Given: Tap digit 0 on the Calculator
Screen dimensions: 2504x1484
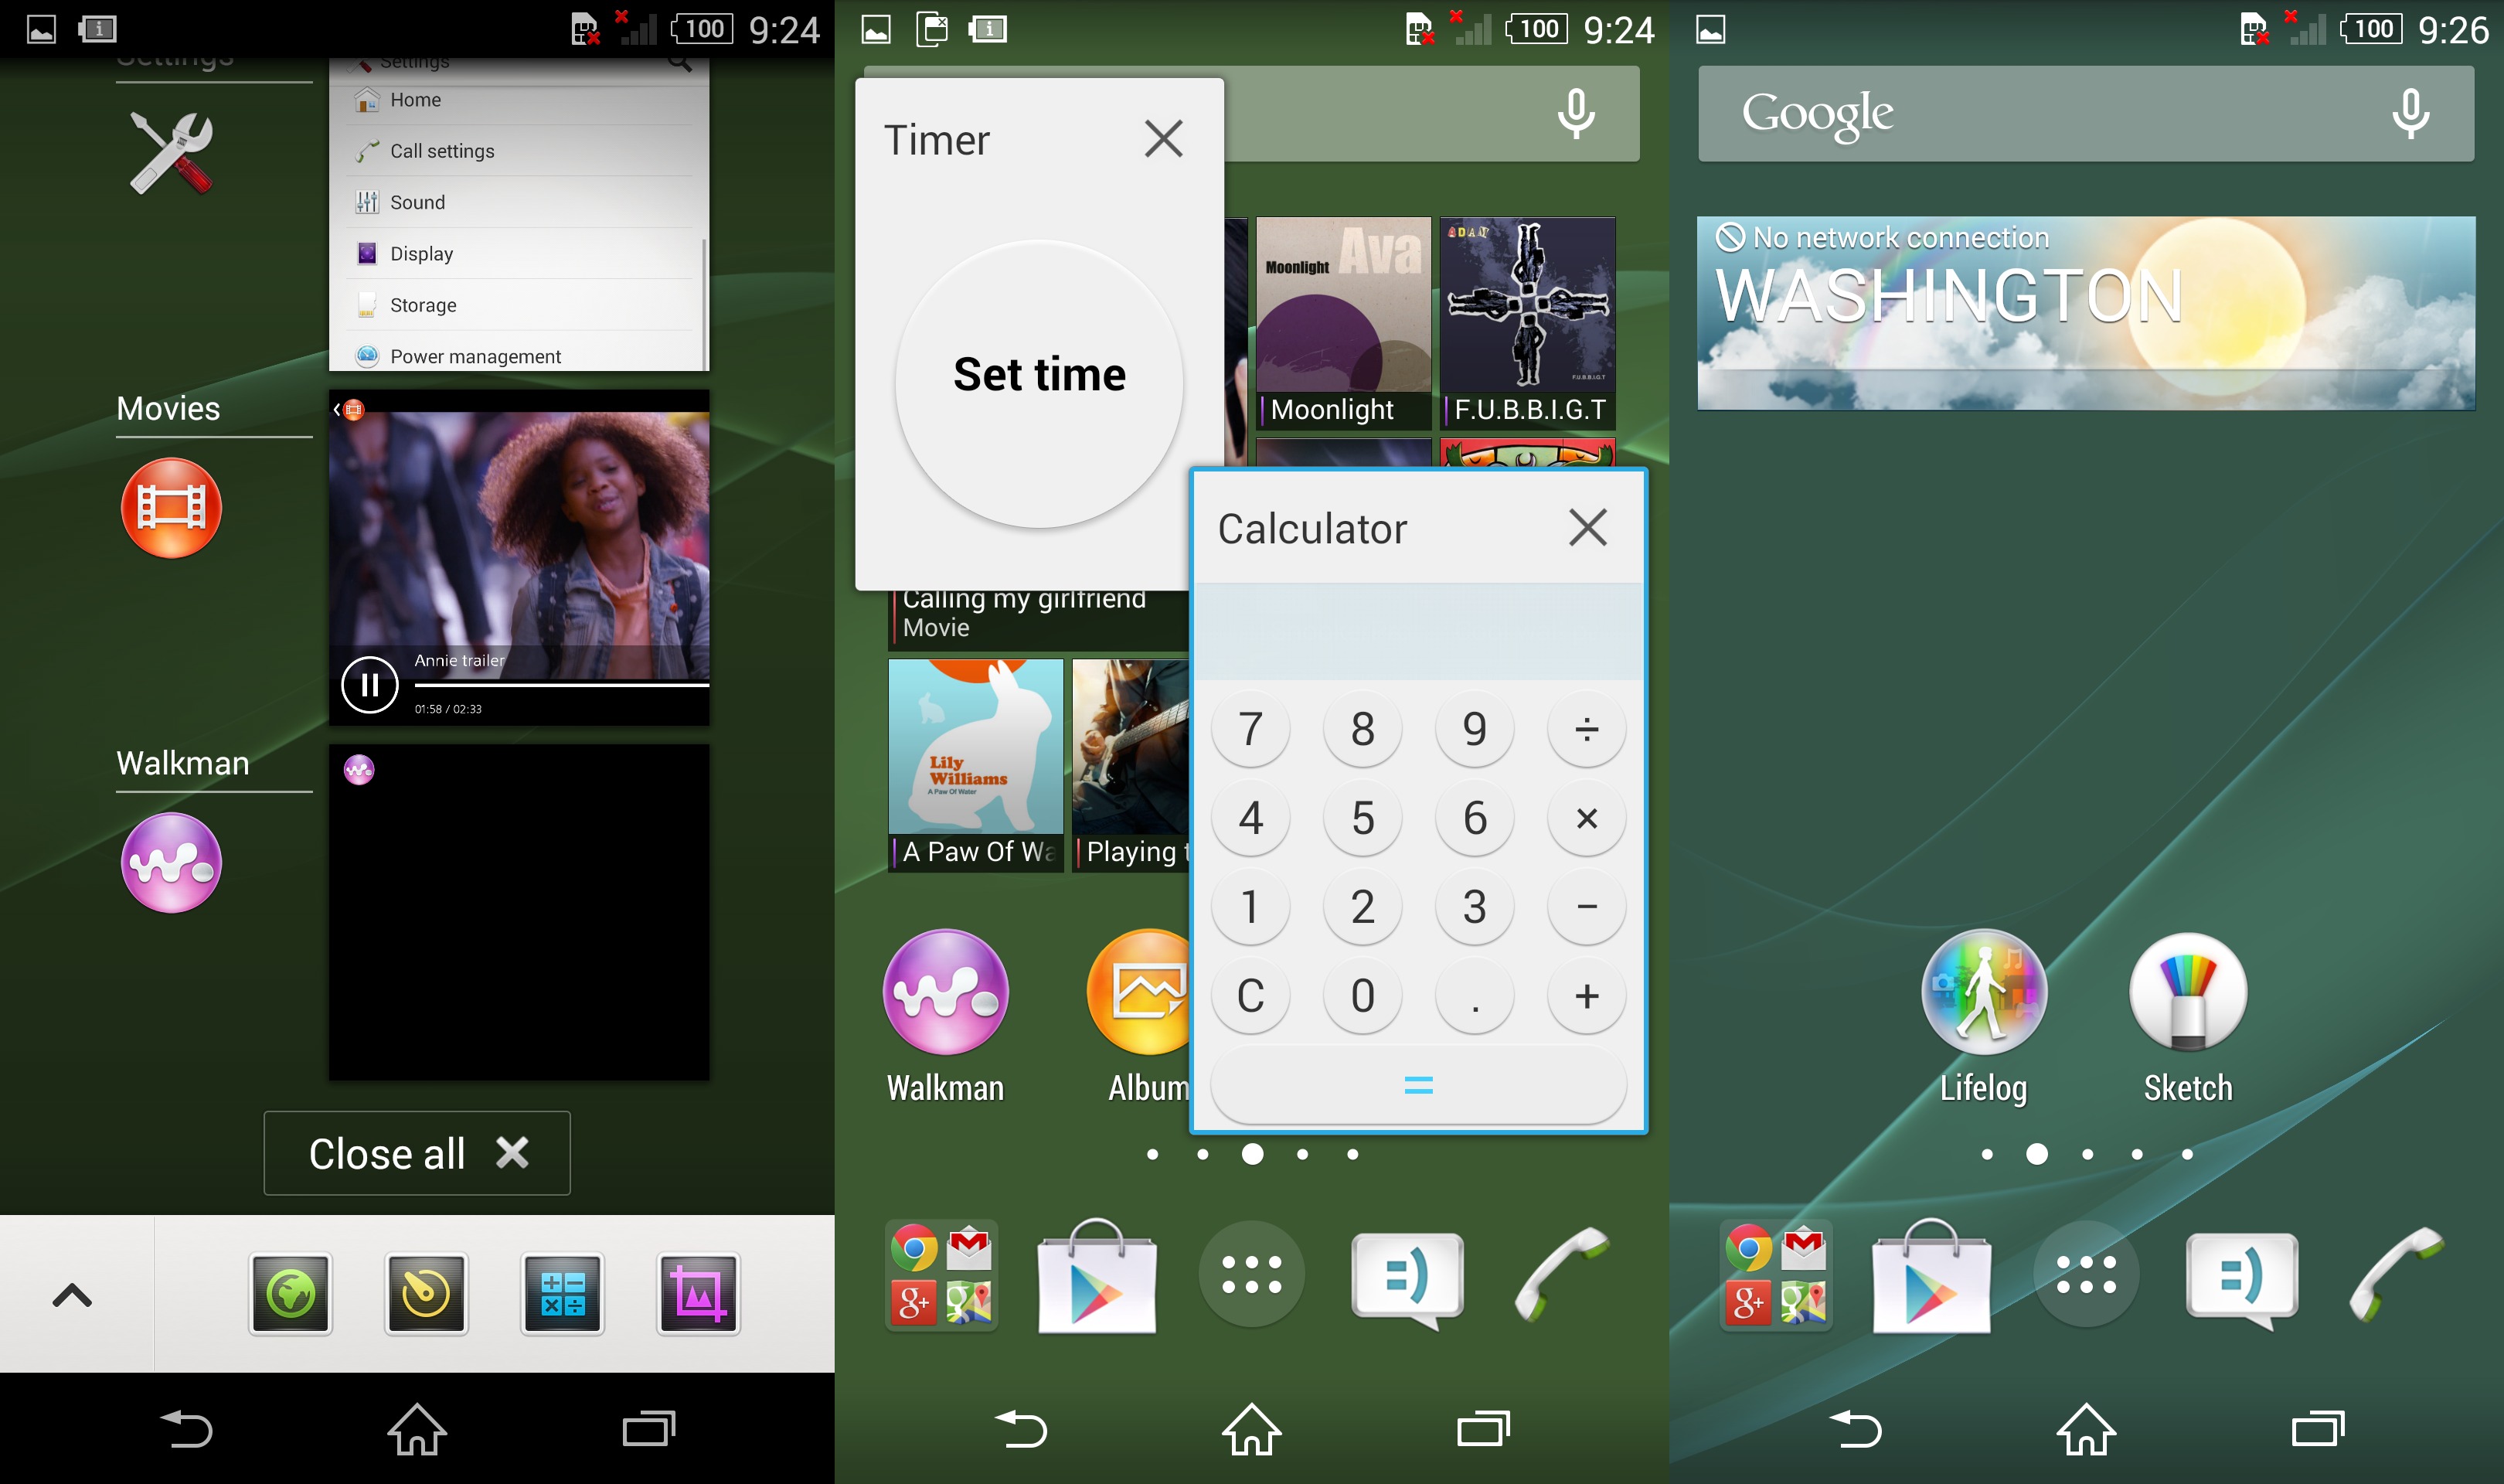Looking at the screenshot, I should point(1363,996).
